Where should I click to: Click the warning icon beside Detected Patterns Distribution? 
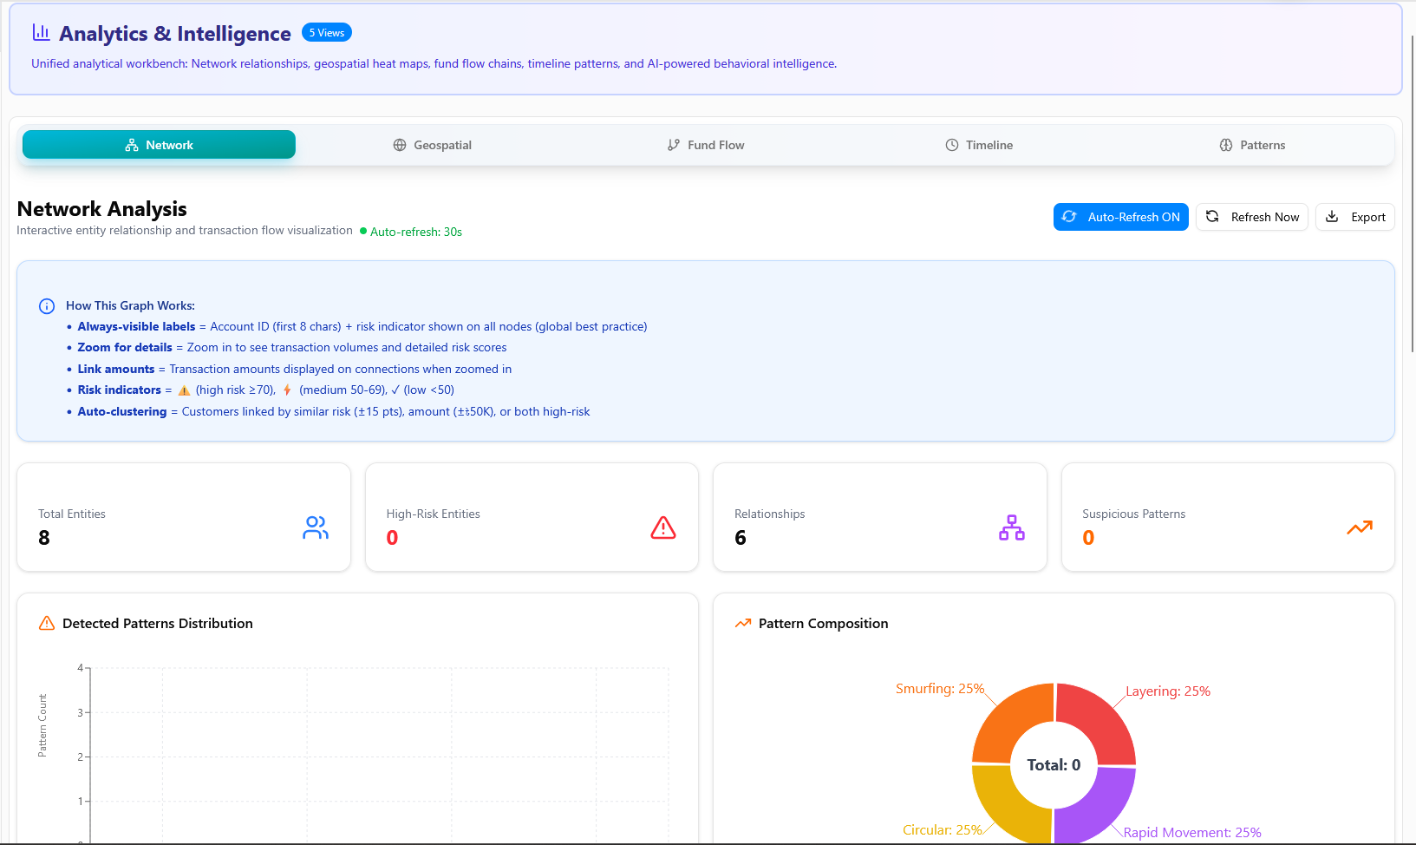pos(47,624)
